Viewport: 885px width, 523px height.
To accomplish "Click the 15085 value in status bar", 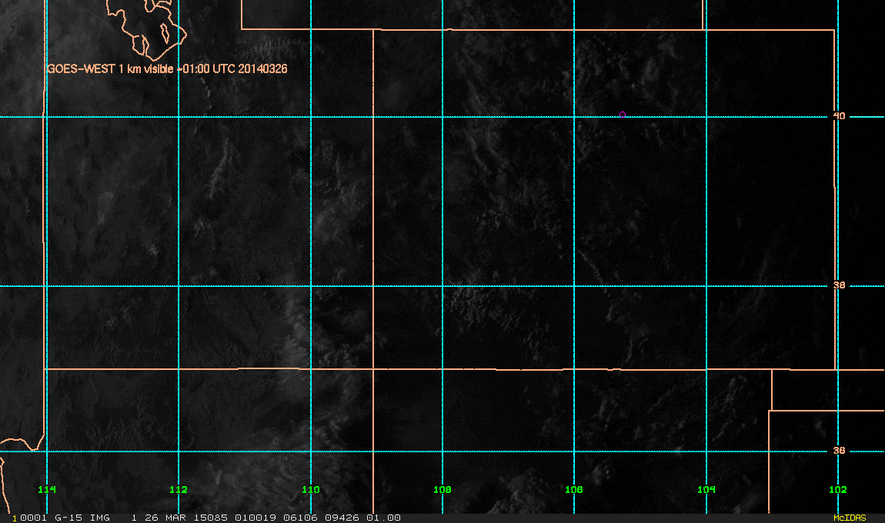I will [x=211, y=518].
